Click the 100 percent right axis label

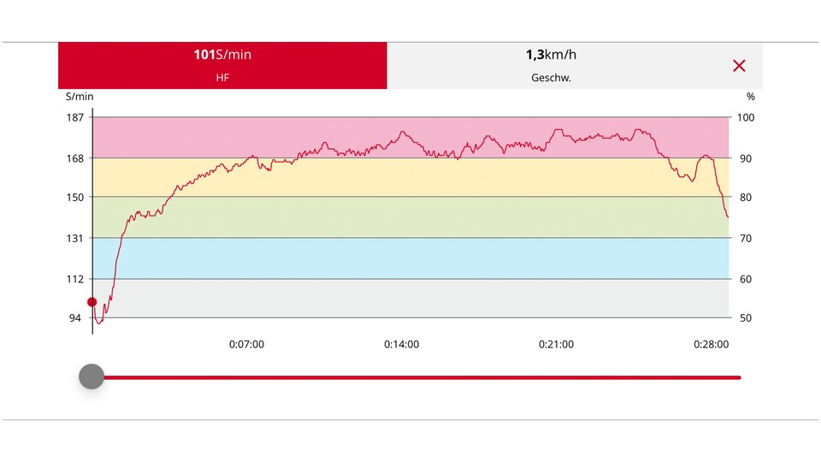746,117
